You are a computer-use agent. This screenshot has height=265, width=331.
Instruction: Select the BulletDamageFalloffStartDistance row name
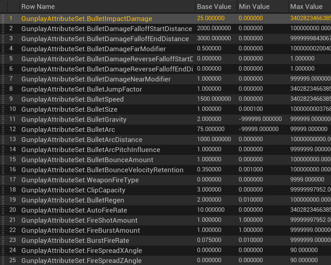[107, 29]
